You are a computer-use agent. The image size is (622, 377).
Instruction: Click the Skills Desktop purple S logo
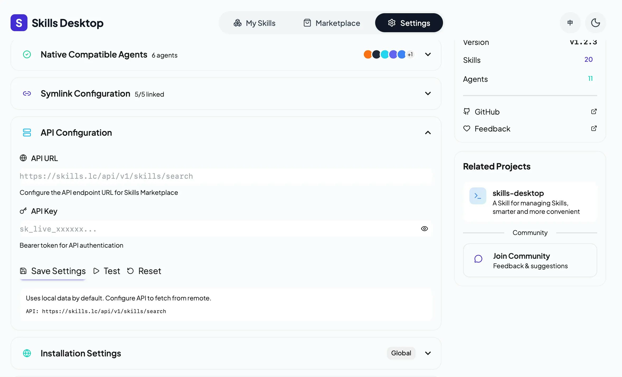click(19, 23)
